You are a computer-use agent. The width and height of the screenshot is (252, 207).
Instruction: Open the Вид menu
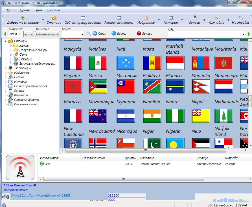coord(39,10)
